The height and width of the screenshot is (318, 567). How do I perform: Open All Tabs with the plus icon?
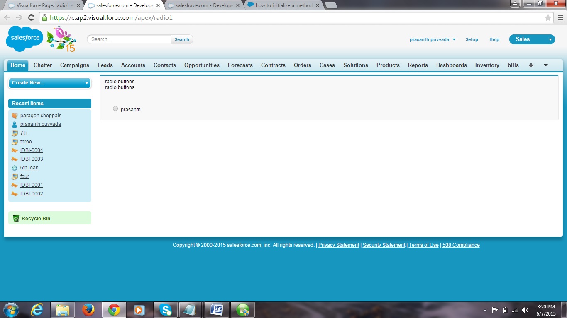[x=531, y=65]
